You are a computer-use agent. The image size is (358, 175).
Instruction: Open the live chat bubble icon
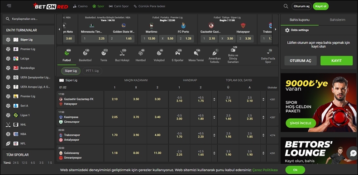pos(353,153)
